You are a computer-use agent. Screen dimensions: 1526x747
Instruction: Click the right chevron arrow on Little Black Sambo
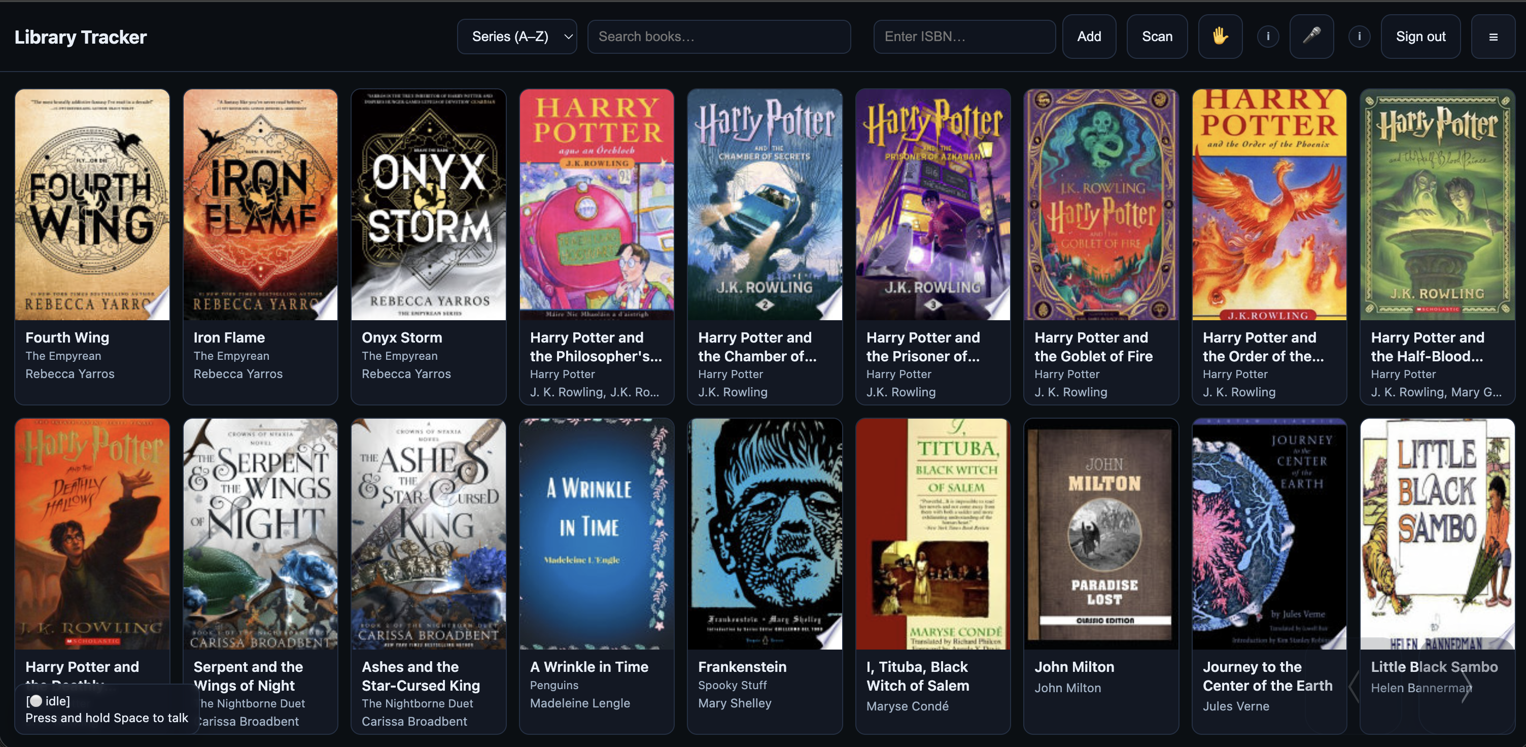(1466, 686)
